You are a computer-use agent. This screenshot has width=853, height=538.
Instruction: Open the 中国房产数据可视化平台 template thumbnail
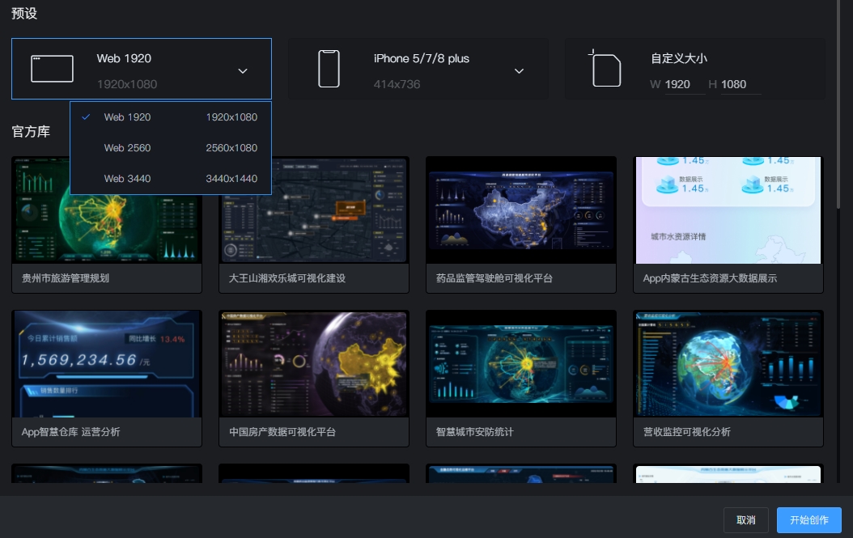pyautogui.click(x=314, y=364)
